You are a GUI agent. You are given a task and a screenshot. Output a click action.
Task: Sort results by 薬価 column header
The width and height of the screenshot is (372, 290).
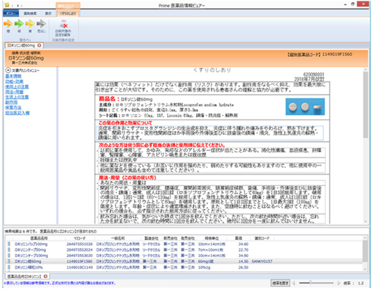pos(238,238)
